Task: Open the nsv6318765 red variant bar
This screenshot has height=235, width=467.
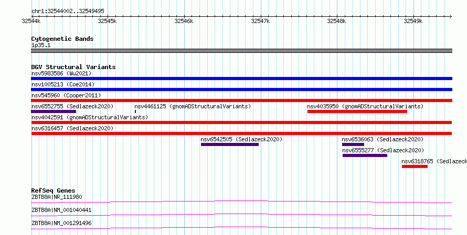Action: point(415,166)
